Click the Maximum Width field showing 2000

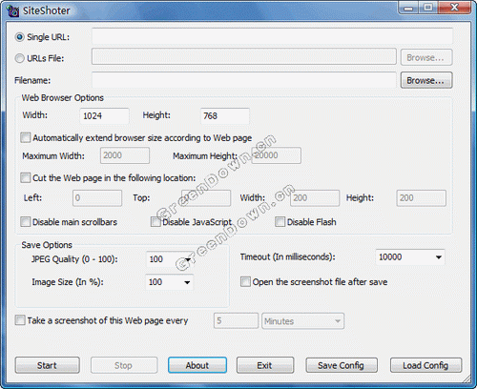click(125, 155)
